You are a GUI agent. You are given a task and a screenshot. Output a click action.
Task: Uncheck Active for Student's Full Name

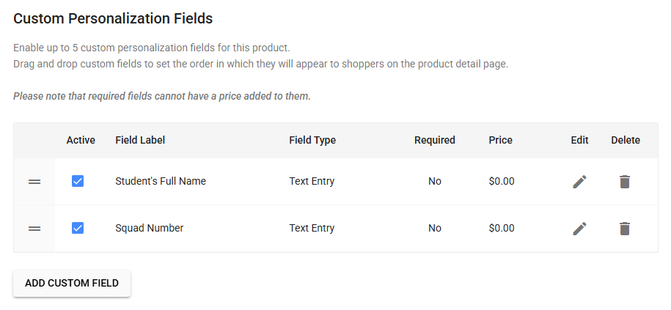pyautogui.click(x=78, y=181)
